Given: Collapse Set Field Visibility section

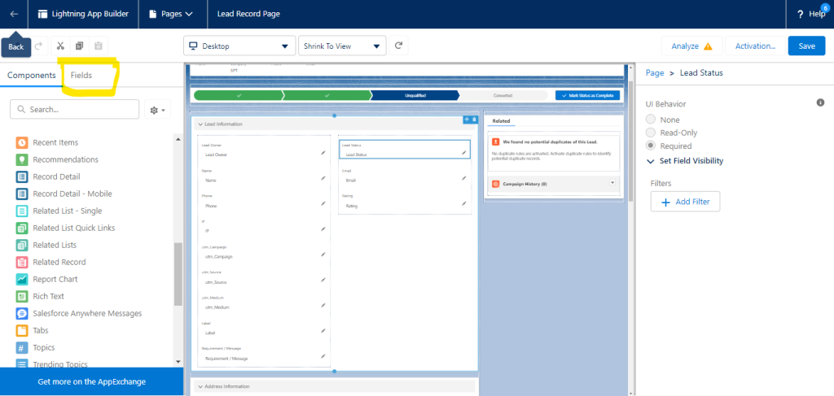Looking at the screenshot, I should tap(685, 161).
